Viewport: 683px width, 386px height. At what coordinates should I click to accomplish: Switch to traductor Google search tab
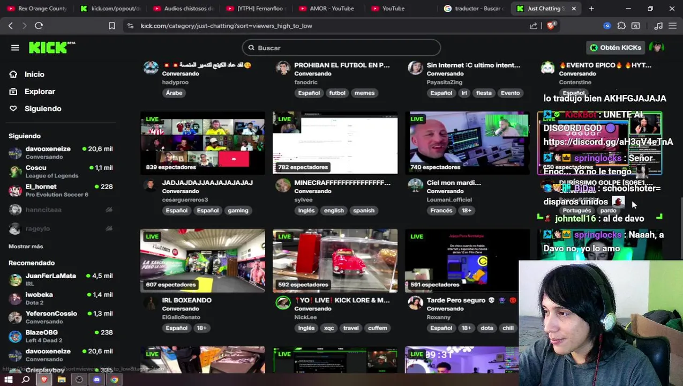[x=474, y=9]
